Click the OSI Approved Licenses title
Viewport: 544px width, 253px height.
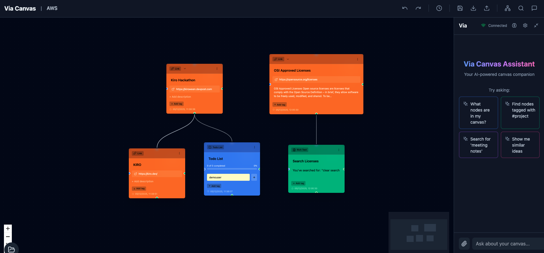click(x=292, y=70)
